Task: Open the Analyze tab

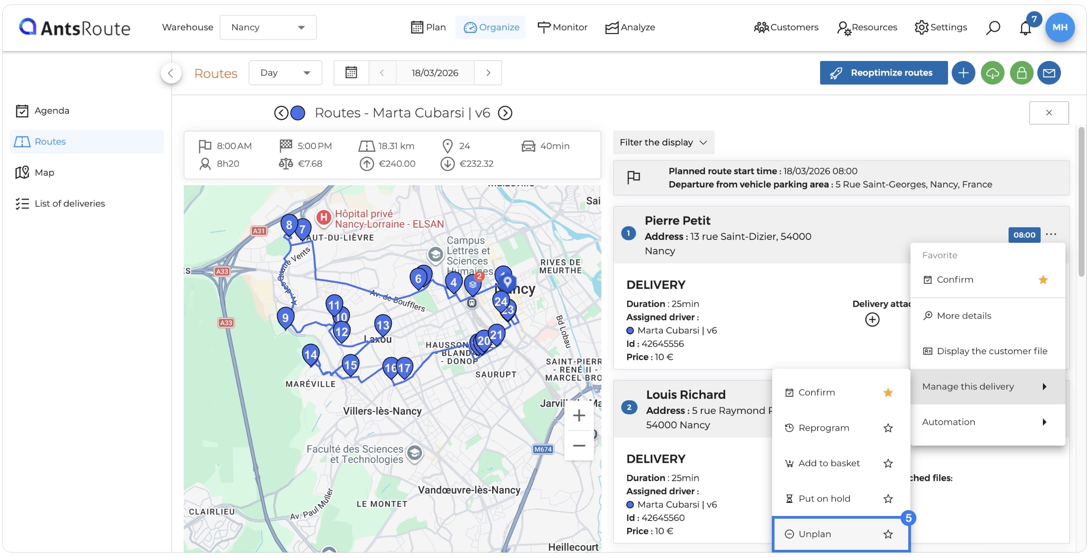Action: [x=630, y=28]
